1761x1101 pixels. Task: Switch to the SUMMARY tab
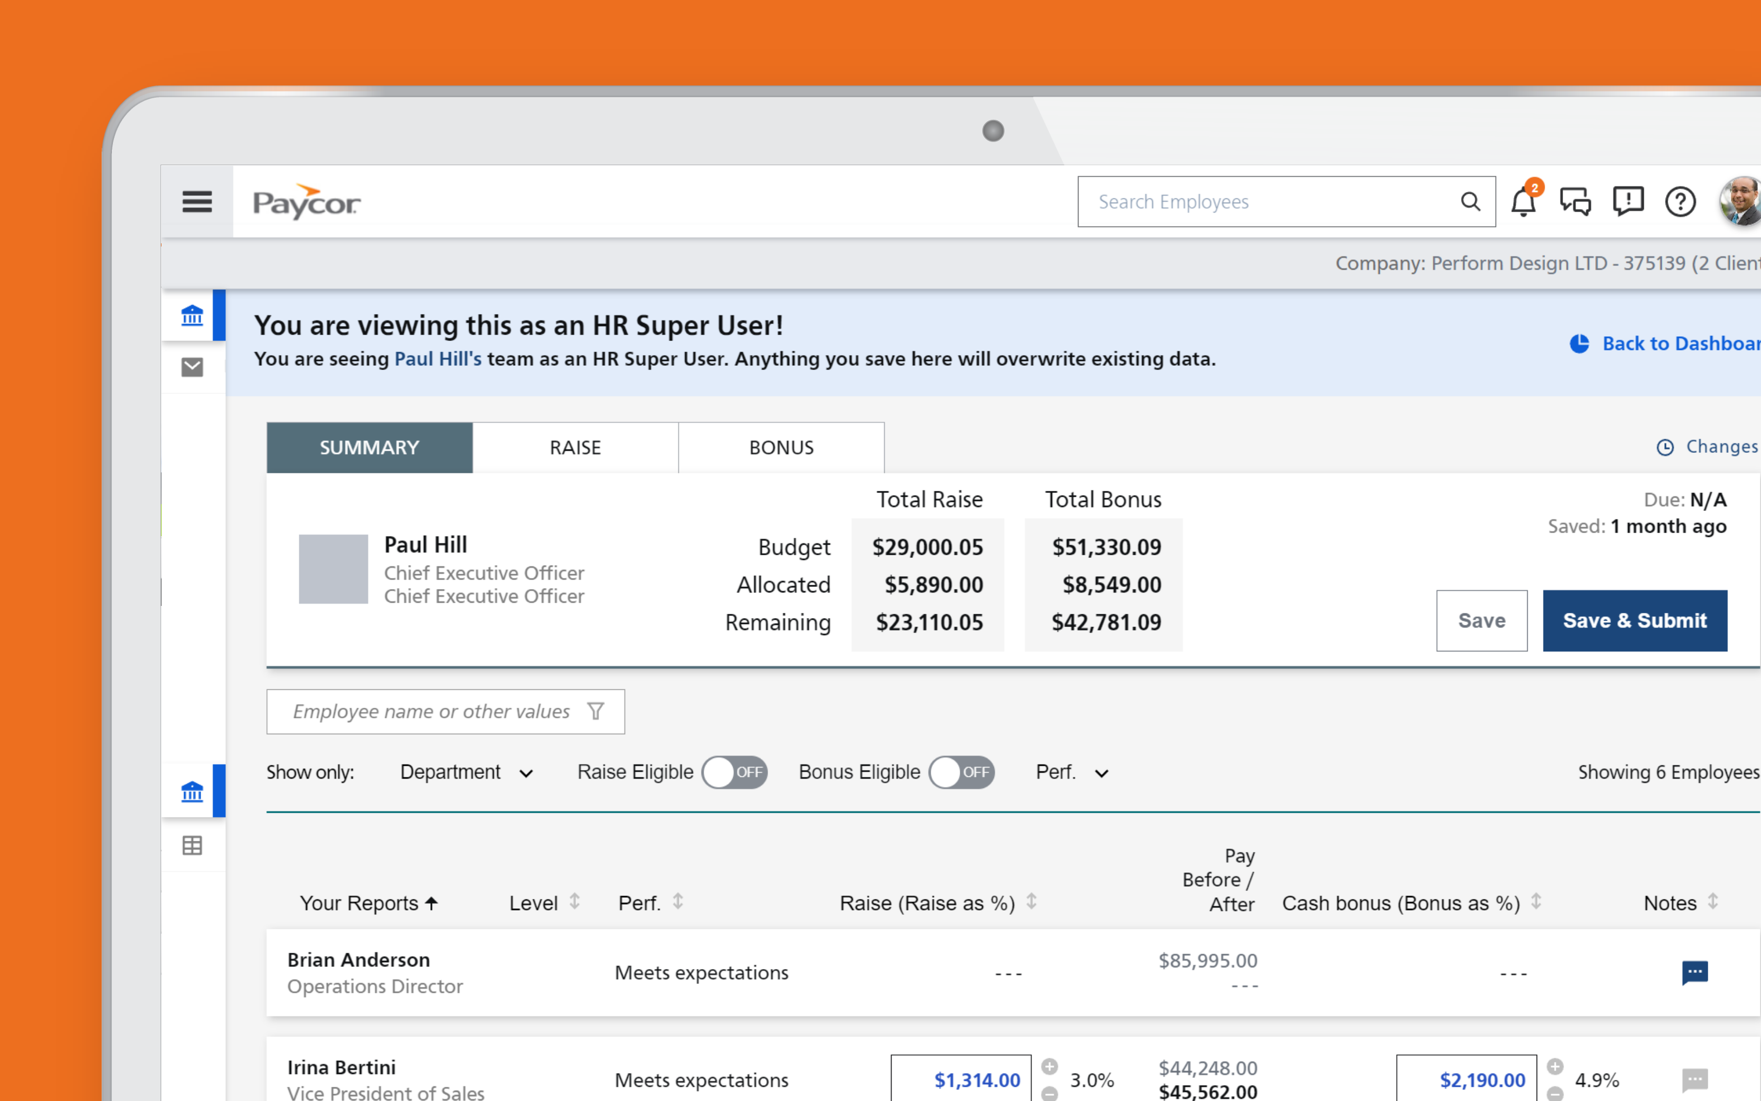[369, 447]
